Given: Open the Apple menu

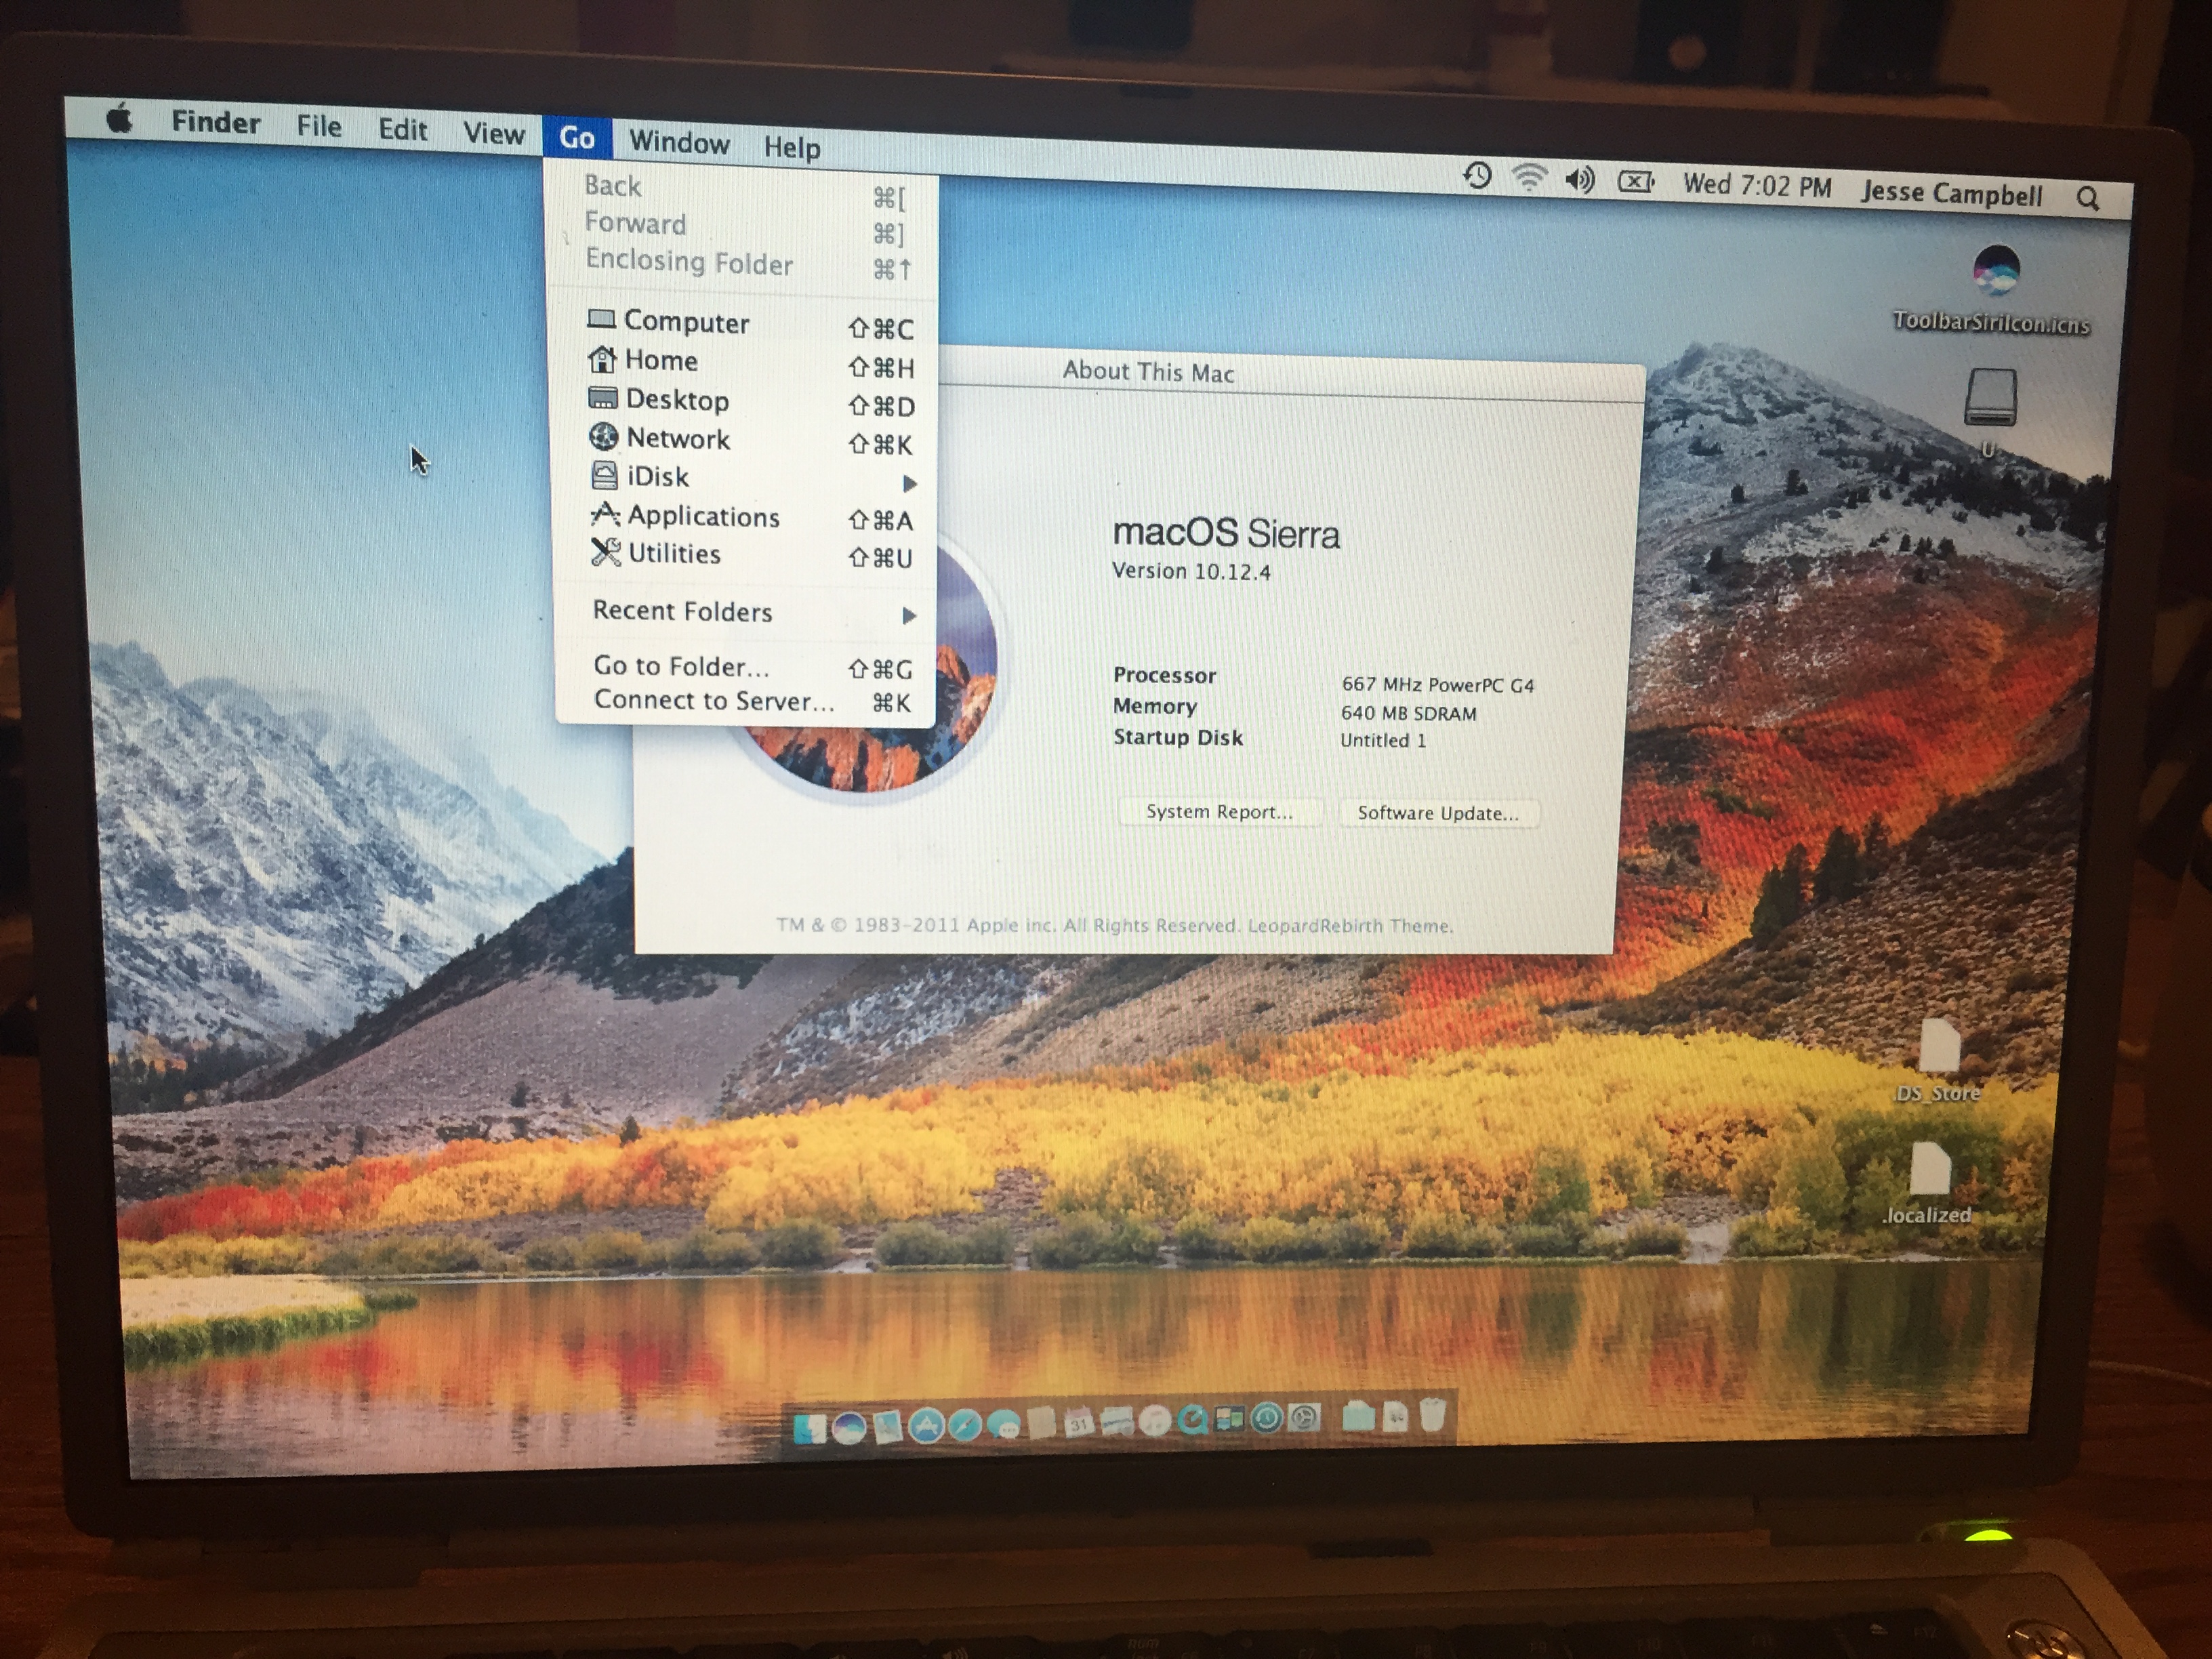Looking at the screenshot, I should pos(119,119).
